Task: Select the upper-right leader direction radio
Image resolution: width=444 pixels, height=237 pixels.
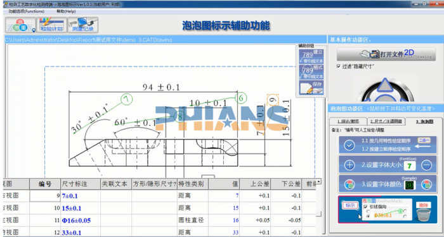Action: 405,211
